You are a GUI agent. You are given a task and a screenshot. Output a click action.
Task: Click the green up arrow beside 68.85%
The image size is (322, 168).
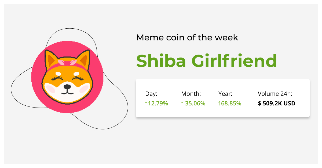(x=219, y=103)
